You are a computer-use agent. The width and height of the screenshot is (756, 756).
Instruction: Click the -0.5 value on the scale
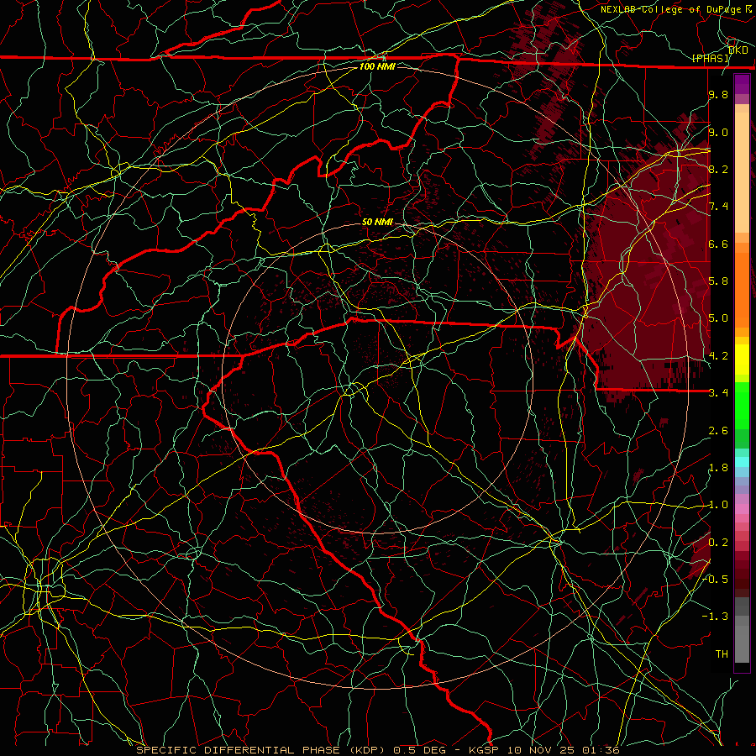(x=716, y=579)
